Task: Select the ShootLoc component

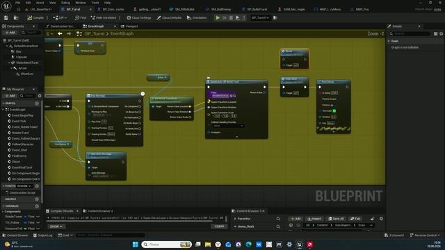Action: 26,74
